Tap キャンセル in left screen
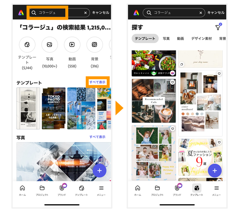This screenshot has height=212, width=239. 101,13
